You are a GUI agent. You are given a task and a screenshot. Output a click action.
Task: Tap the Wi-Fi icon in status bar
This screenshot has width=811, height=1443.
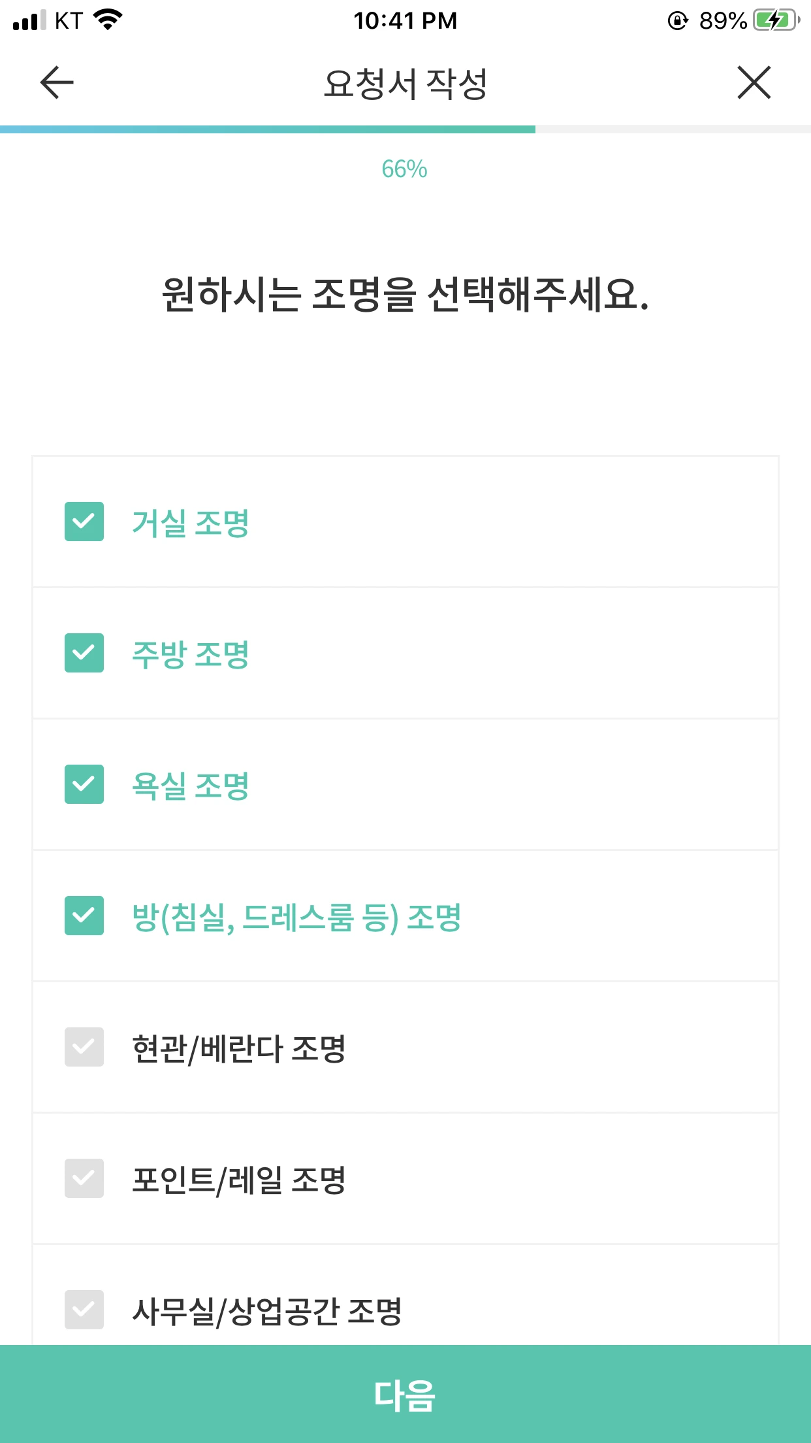point(108,20)
